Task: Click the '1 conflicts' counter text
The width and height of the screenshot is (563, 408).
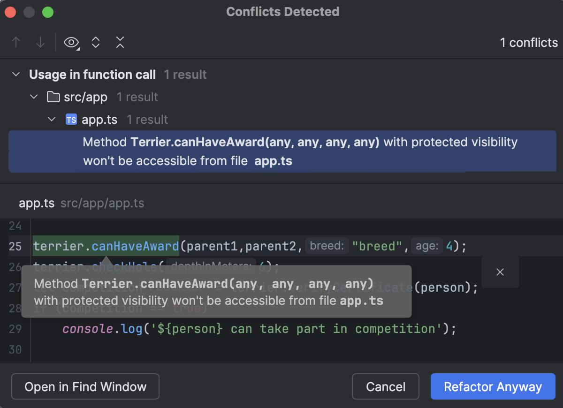Action: pos(529,43)
